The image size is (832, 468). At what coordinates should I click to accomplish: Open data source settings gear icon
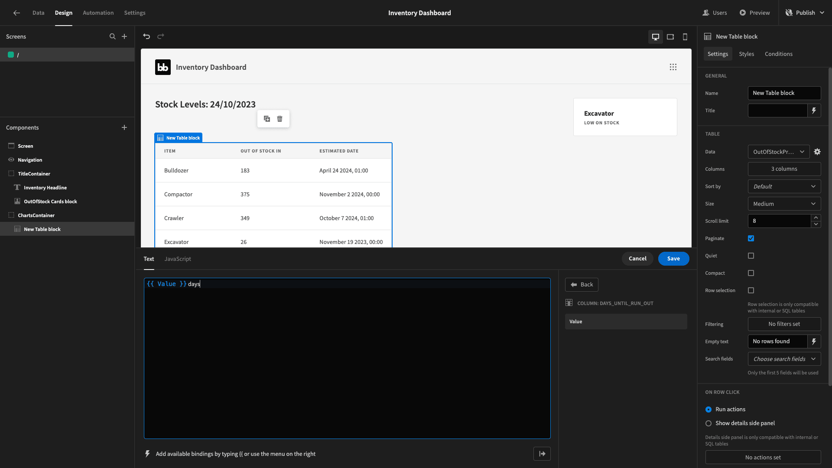[x=817, y=152]
